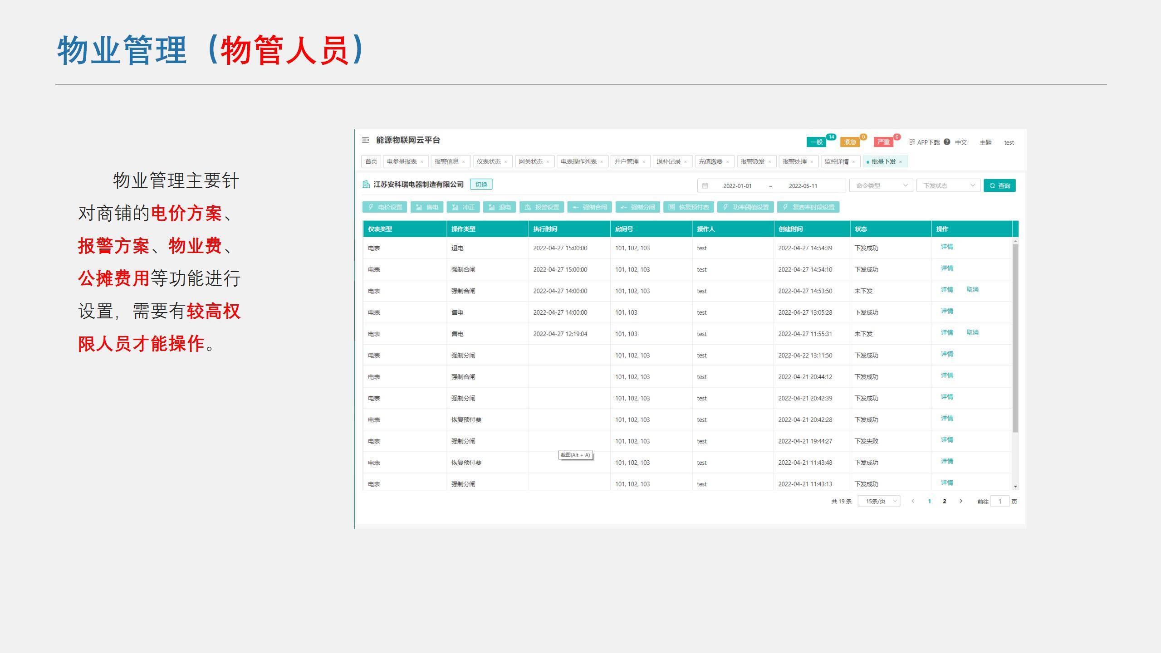Viewport: 1161px width, 653px height.
Task: Open the date range calendar icon
Action: (705, 185)
